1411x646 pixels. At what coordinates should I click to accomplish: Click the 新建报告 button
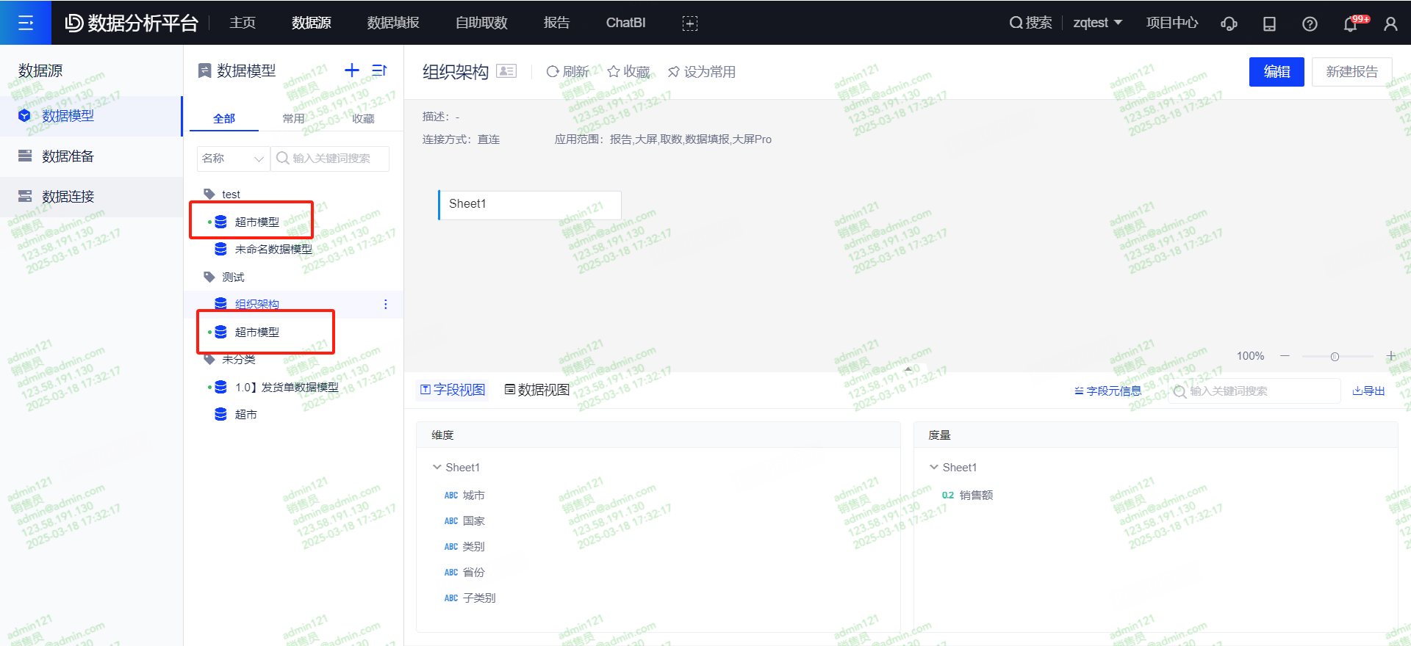click(x=1351, y=72)
